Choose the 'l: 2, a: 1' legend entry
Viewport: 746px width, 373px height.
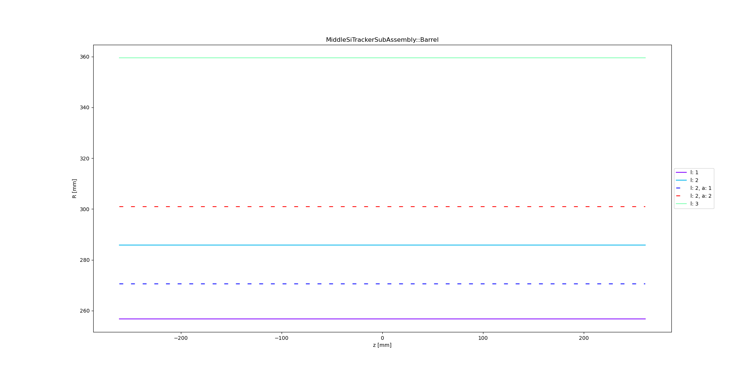pyautogui.click(x=700, y=188)
